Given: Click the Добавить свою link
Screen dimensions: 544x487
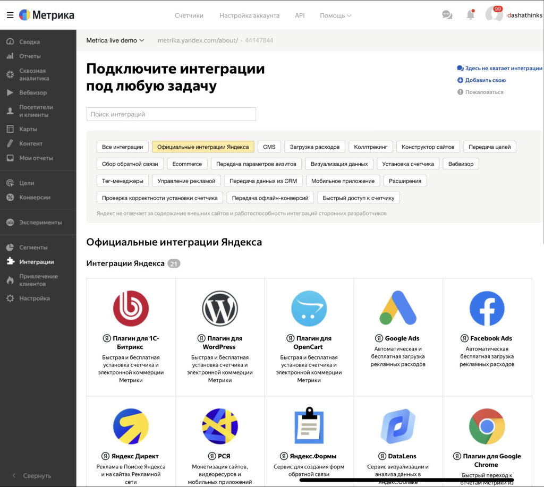Looking at the screenshot, I should (x=485, y=80).
